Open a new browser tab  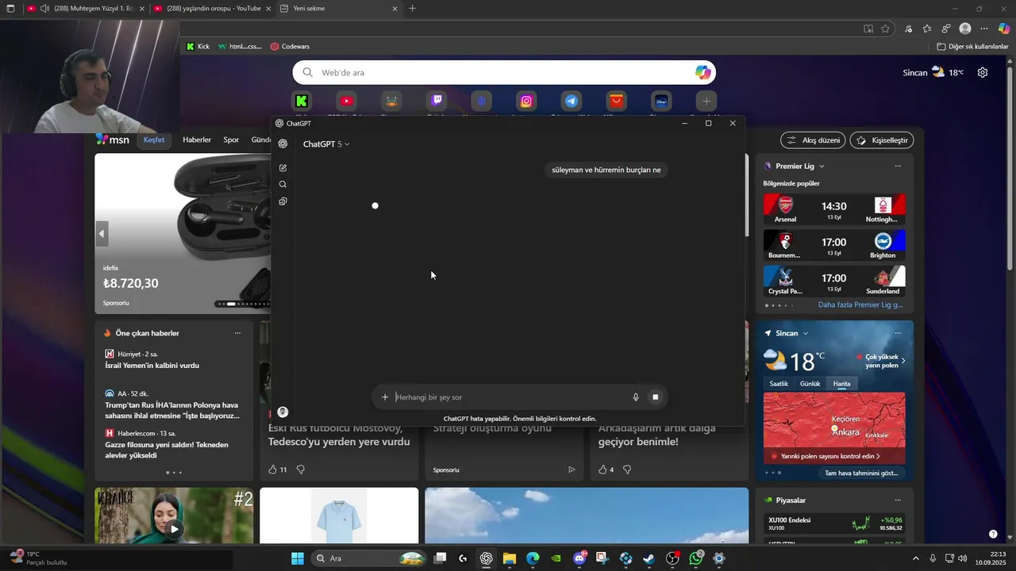(412, 9)
